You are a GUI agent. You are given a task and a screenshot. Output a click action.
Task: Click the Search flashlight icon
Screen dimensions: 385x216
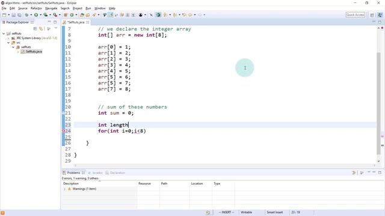click(x=94, y=15)
